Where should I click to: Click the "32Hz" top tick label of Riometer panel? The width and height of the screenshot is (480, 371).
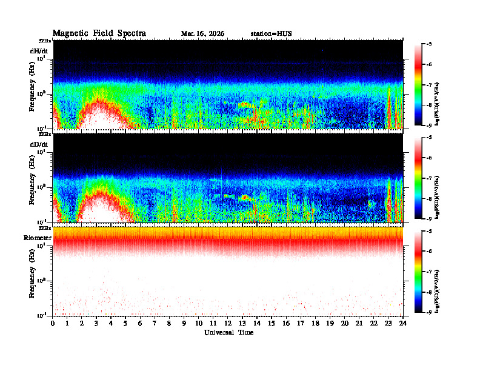tap(45, 228)
